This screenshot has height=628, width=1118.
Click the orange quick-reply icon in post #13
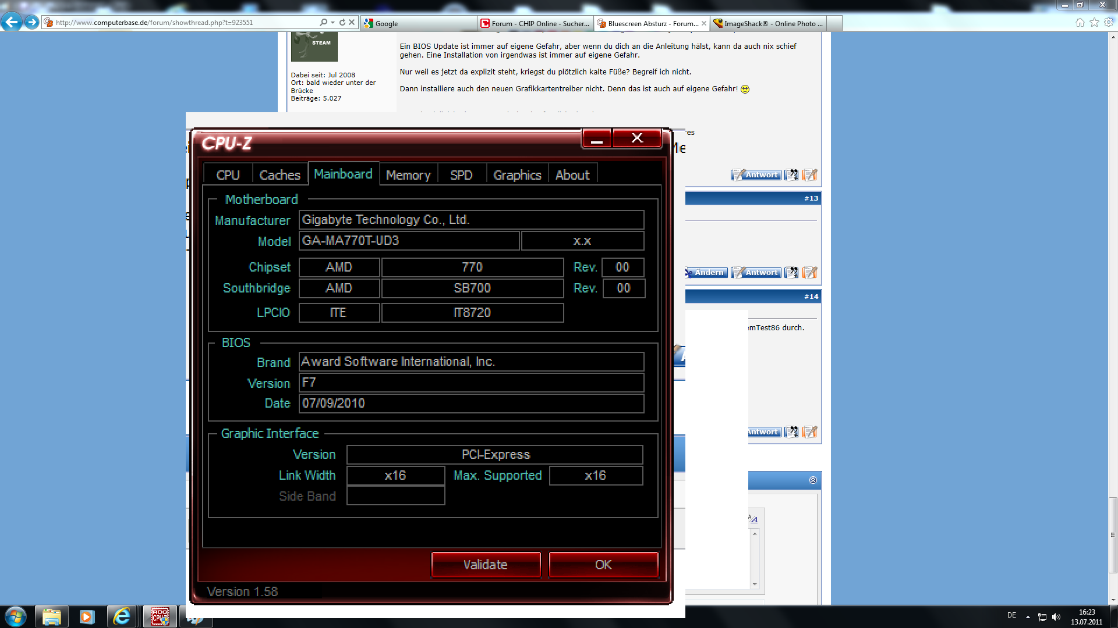coord(809,273)
